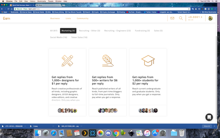
Task: Open Calendar in the dock
Action: [77, 133]
